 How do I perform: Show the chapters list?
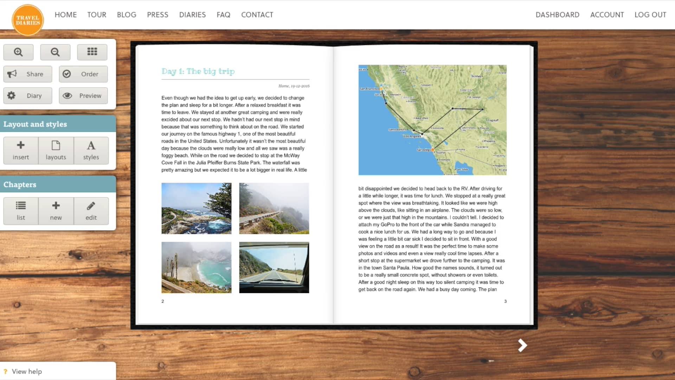tap(20, 211)
